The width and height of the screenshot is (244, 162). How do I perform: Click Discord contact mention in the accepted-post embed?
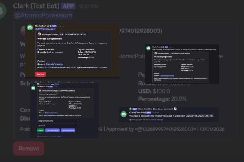pos(168,76)
